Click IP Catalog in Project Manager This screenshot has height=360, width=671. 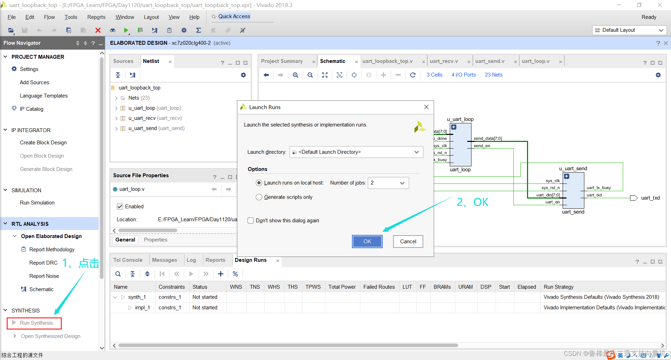coord(31,109)
